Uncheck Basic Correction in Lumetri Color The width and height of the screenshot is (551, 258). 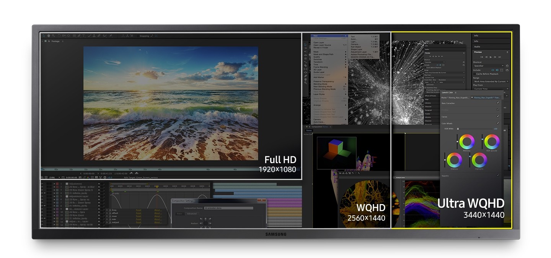(497, 103)
